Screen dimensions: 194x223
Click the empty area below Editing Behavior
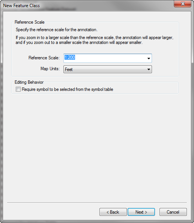97,148
